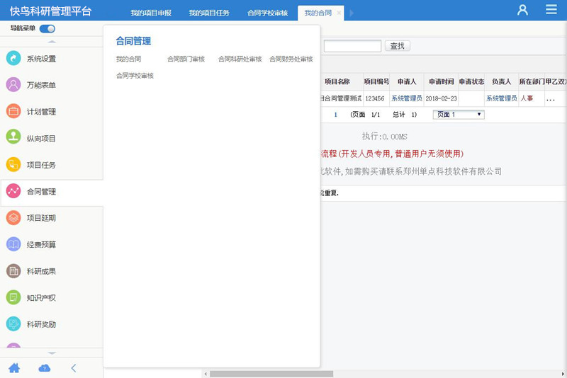Click the 项目延期 layers icon
Viewport: 567px width, 378px height.
[x=13, y=218]
